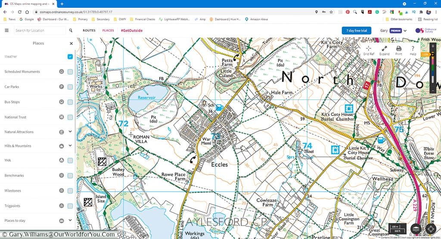The width and height of the screenshot is (441, 239).
Task: Close the Places panel
Action: click(71, 43)
